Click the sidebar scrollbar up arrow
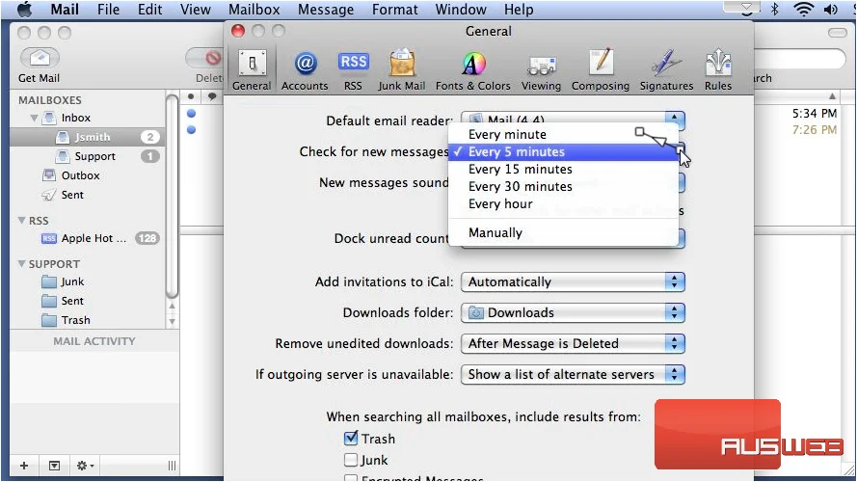The height and width of the screenshot is (482, 857). (x=172, y=306)
